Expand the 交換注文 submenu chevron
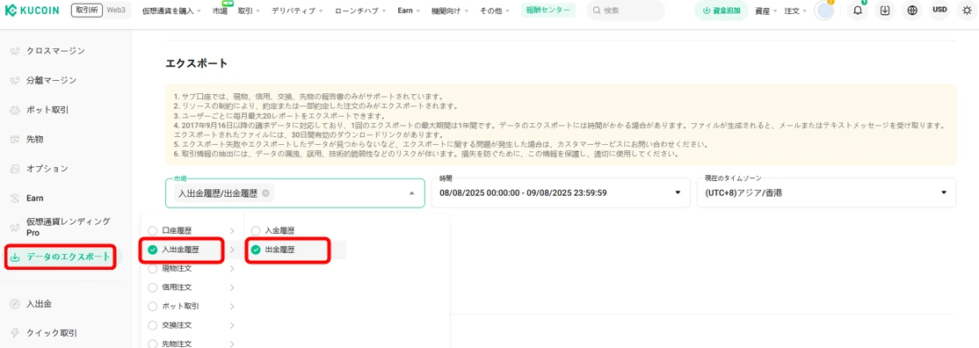The image size is (979, 348). (x=232, y=325)
